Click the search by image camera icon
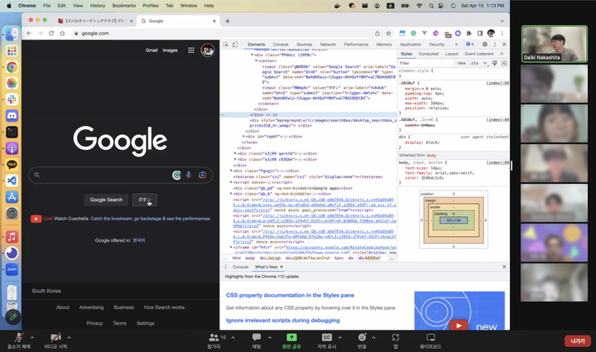Screen dimensions: 596x352 (202, 175)
